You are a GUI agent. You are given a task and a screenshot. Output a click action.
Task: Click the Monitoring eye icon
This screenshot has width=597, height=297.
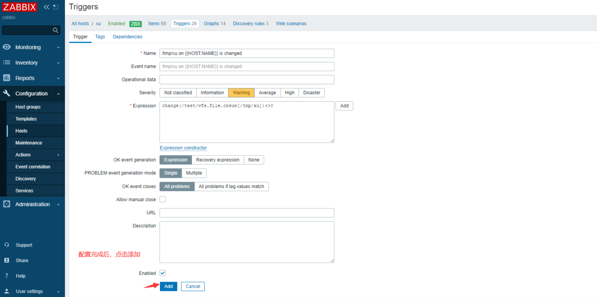click(7, 47)
